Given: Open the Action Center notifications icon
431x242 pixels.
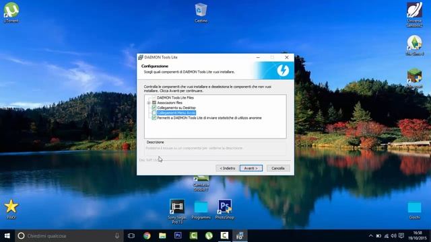Looking at the screenshot, I should 401,236.
